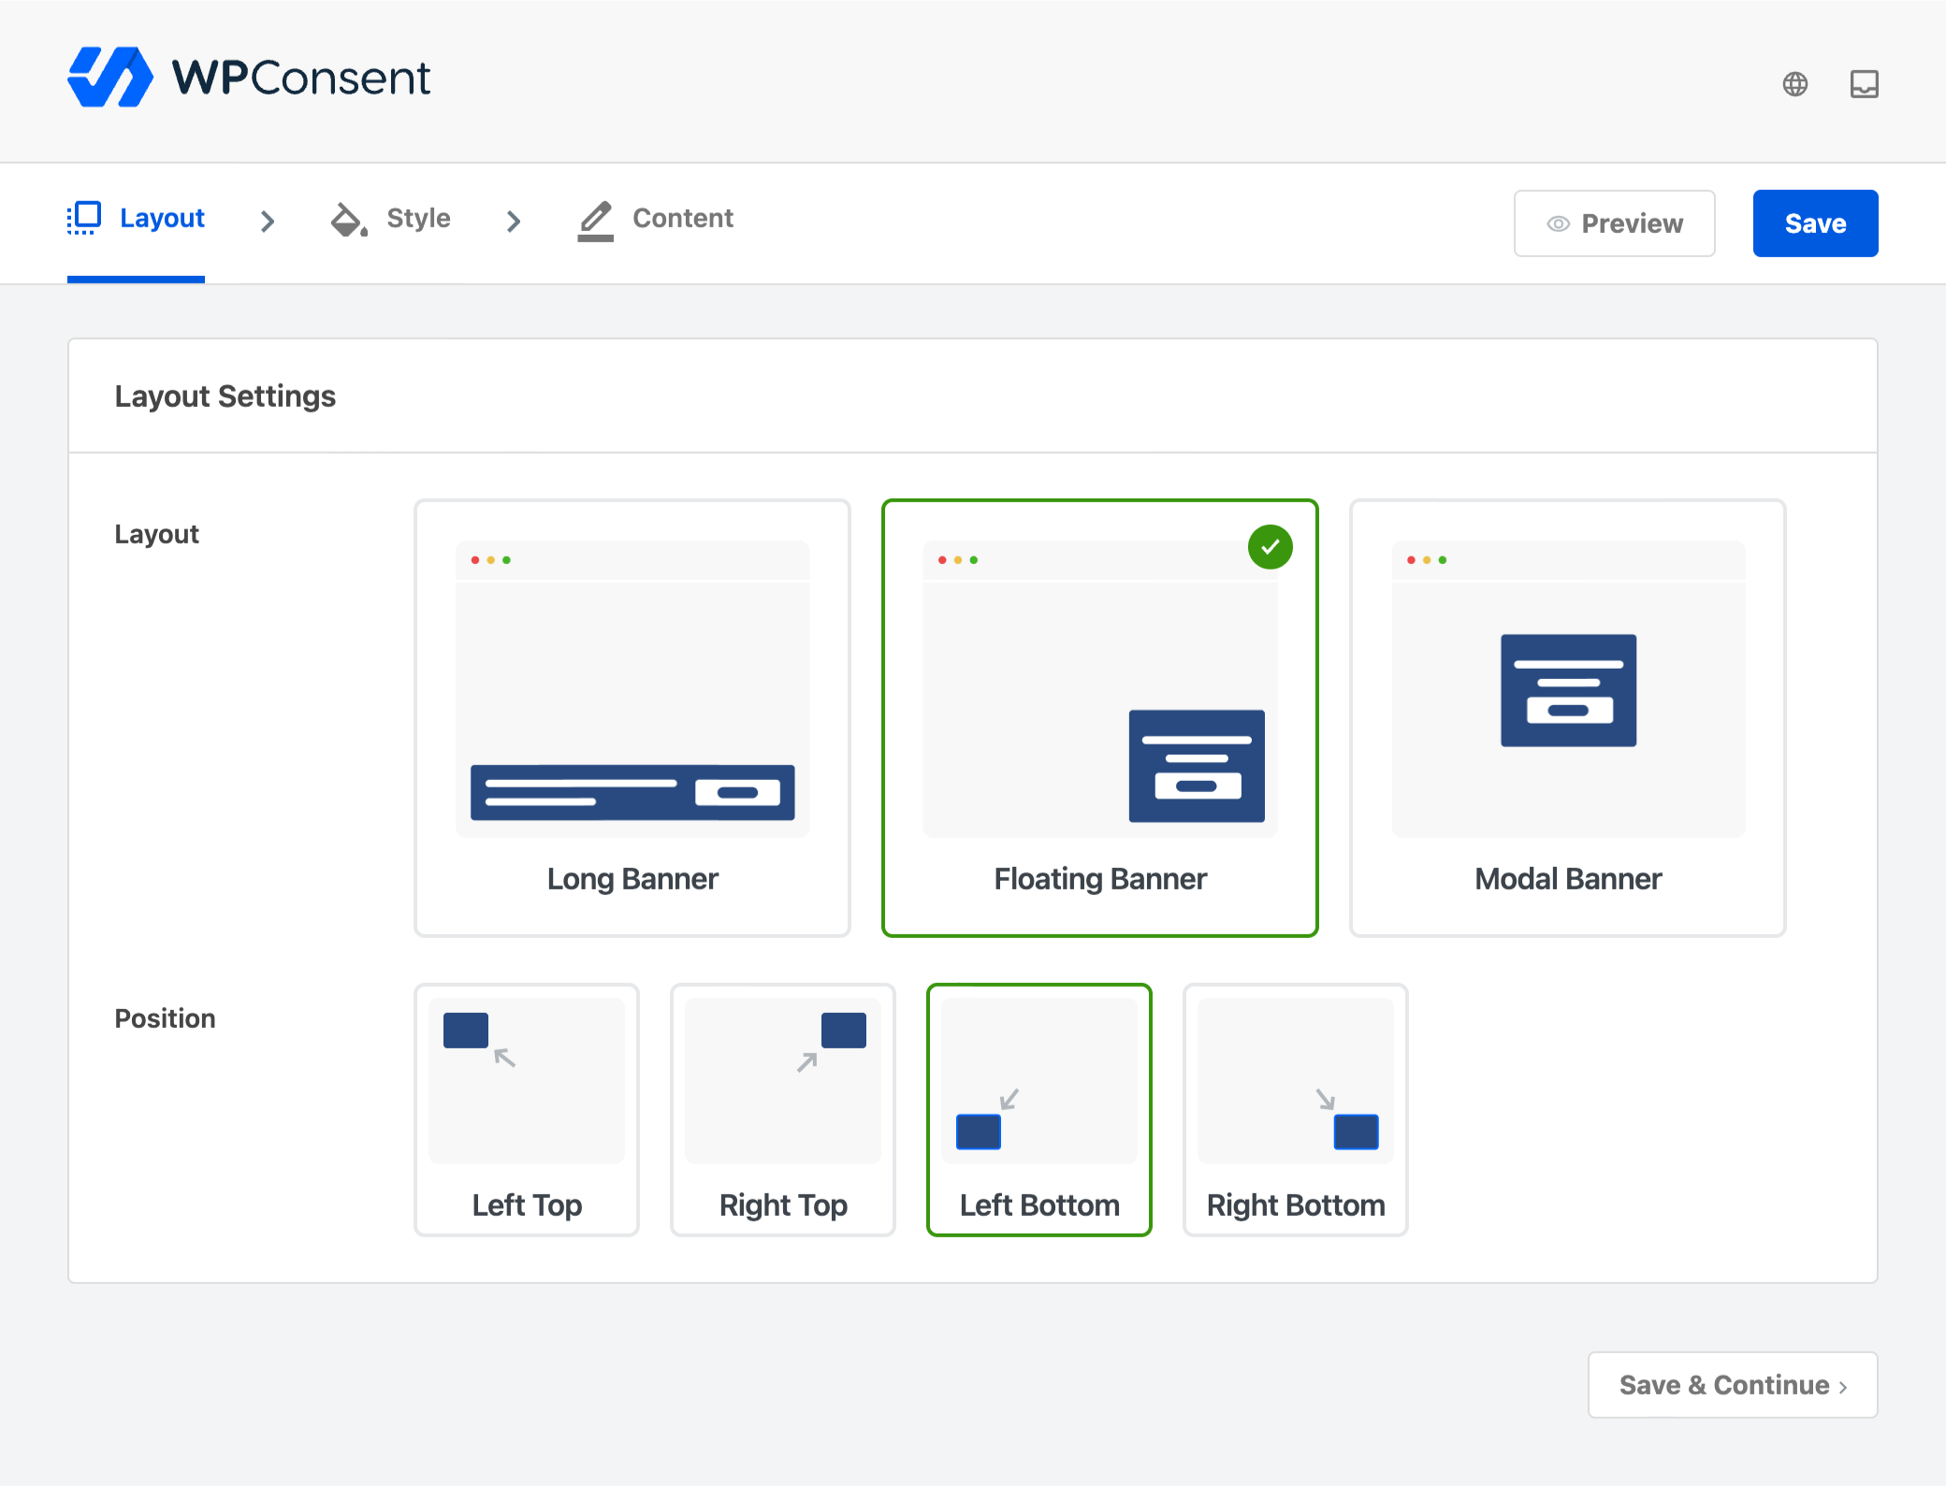The image size is (1946, 1486).
Task: Click Save & Continue button
Action: pos(1732,1385)
